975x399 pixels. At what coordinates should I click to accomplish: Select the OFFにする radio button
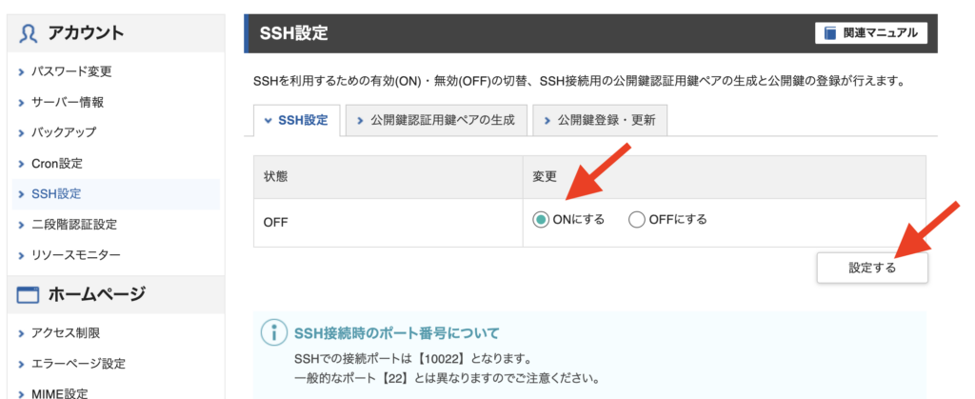[x=636, y=219]
